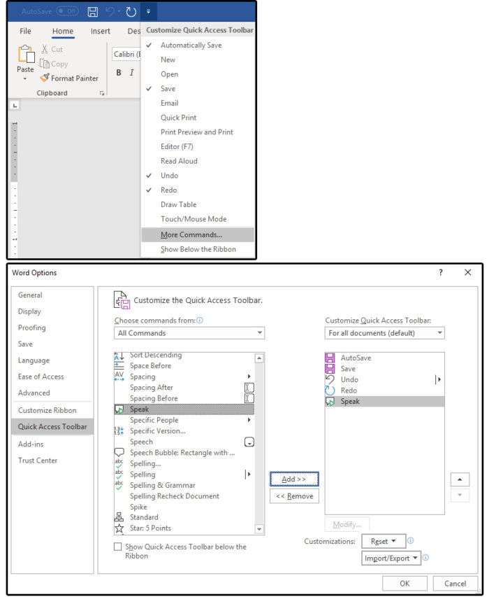This screenshot has width=489, height=597.
Task: Select Undo in right toolbar list
Action: pos(384,379)
